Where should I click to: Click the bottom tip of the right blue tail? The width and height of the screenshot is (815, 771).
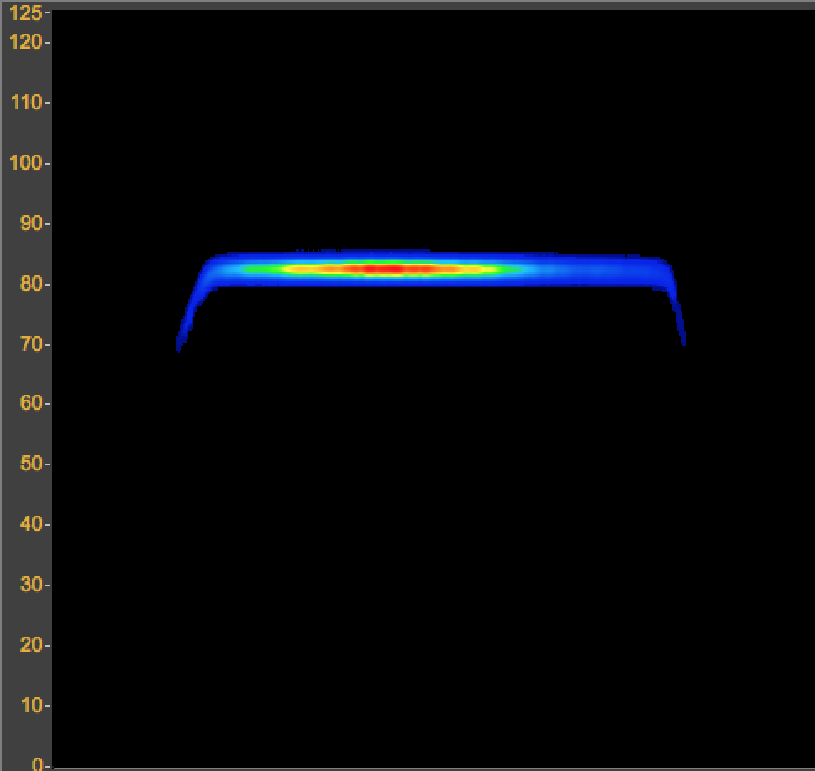[x=683, y=341]
